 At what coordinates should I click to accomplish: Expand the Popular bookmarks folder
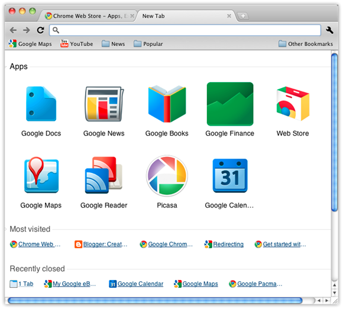click(148, 44)
